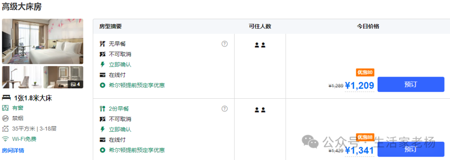Click the help icon beside 2份早餐

[225, 109]
